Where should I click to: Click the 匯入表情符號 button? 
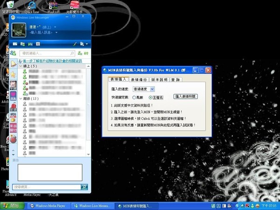point(186,97)
